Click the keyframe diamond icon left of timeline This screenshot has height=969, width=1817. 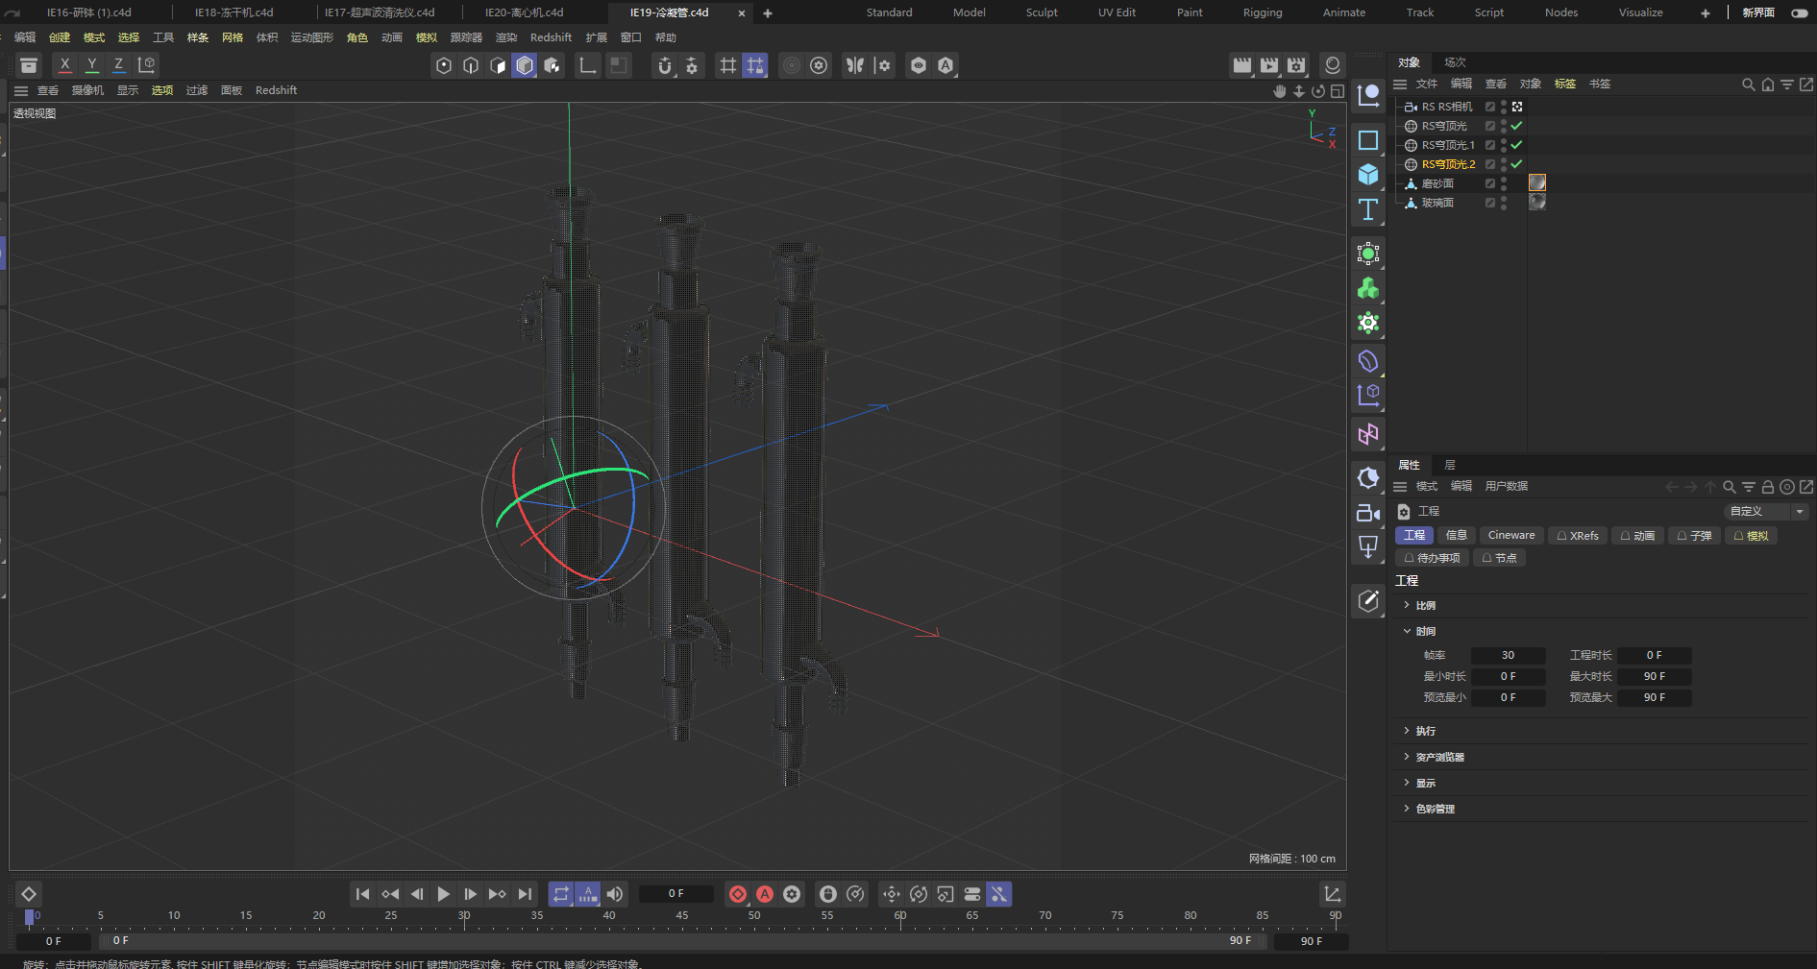pos(29,894)
